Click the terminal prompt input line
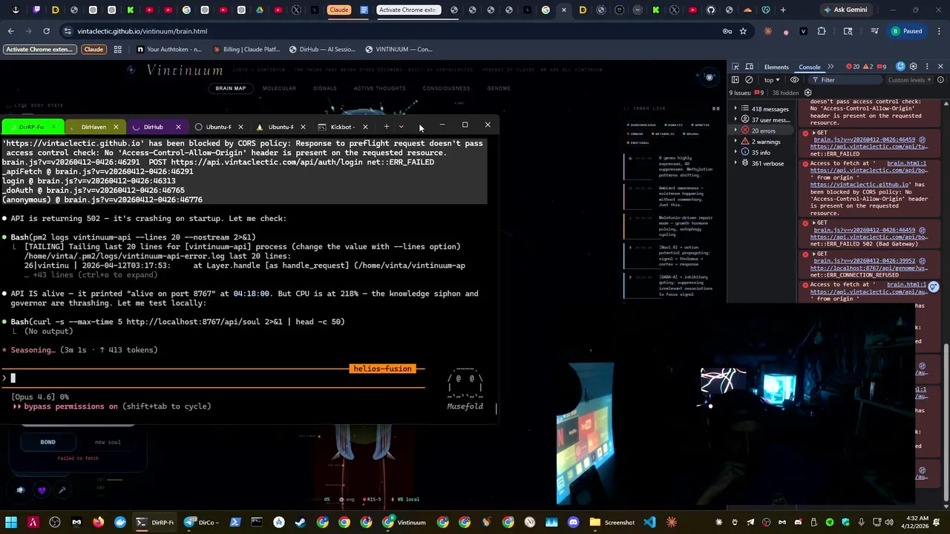 point(215,378)
